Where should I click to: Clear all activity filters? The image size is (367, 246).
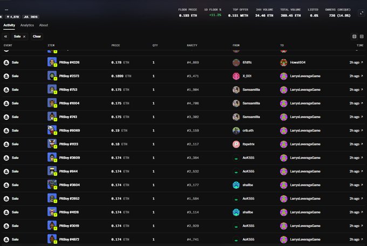click(37, 37)
